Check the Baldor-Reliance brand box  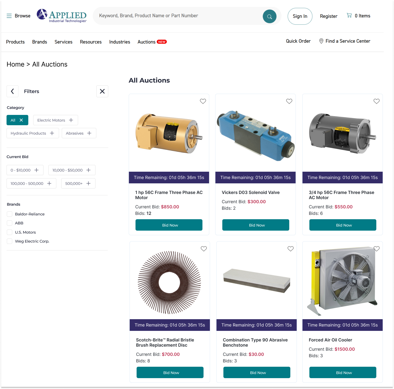[10, 214]
